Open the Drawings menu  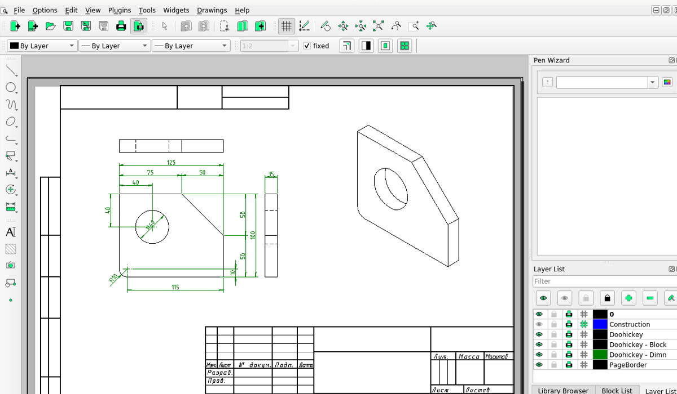212,10
